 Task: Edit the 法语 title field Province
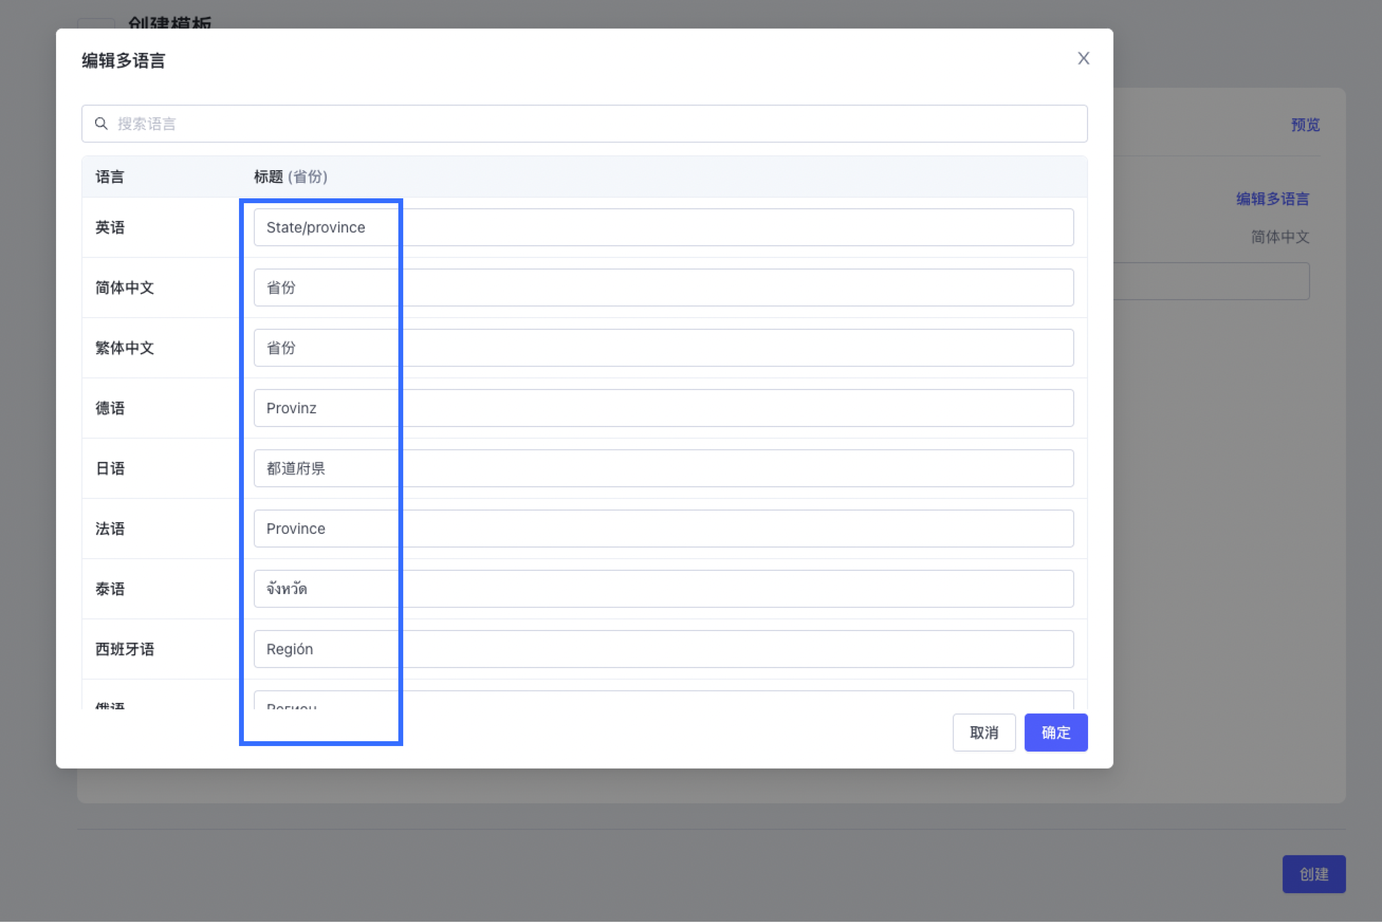click(663, 529)
